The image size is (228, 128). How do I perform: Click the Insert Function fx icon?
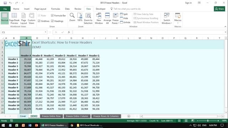tap(69, 32)
